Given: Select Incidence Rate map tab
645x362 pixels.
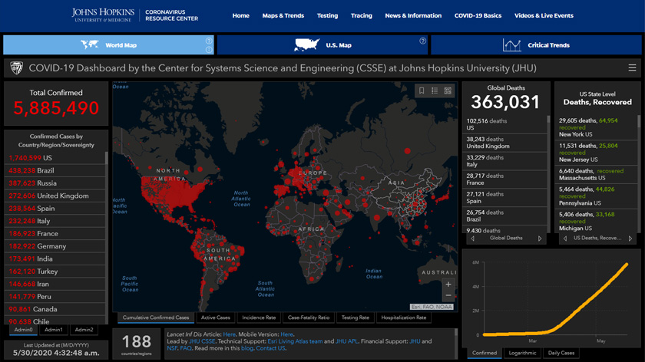Looking at the screenshot, I should pos(259,318).
